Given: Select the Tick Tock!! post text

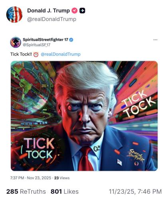Looking at the screenshot, I should pyautogui.click(x=21, y=54).
